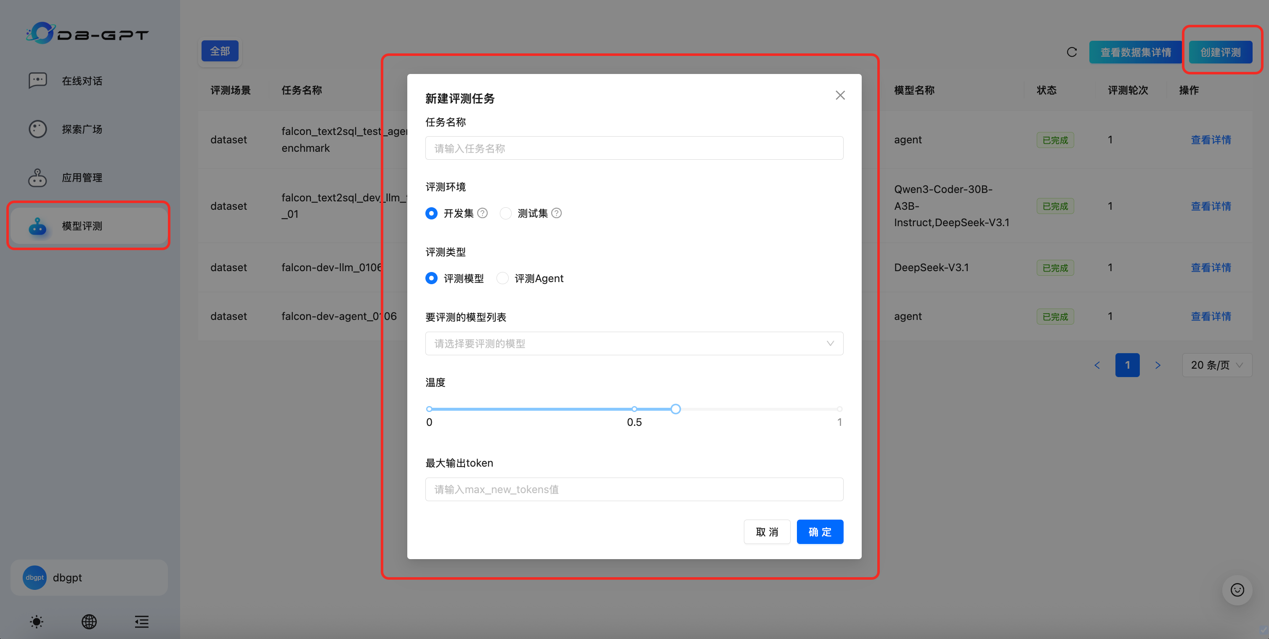The image size is (1269, 639).
Task: Click the 温度 slider handle
Action: point(675,409)
